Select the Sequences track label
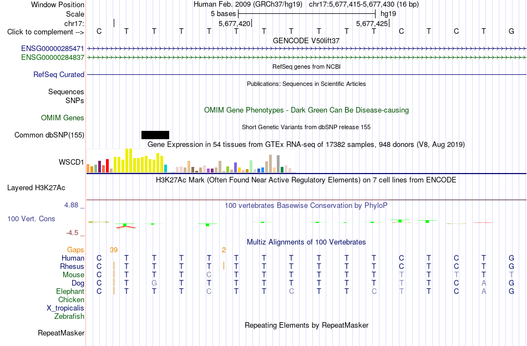The width and height of the screenshot is (527, 346). tap(66, 91)
